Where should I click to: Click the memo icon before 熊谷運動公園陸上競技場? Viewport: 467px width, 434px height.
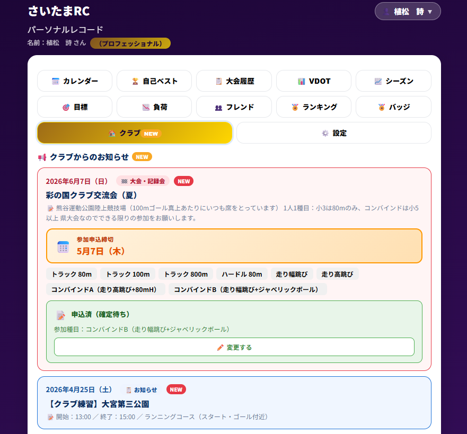pyautogui.click(x=50, y=208)
